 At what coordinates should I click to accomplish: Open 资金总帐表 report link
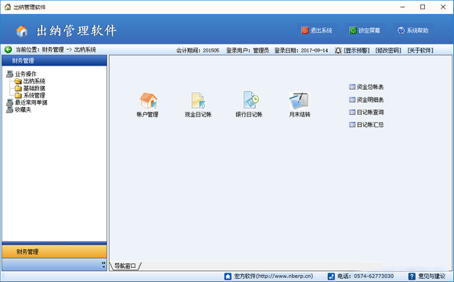(370, 87)
